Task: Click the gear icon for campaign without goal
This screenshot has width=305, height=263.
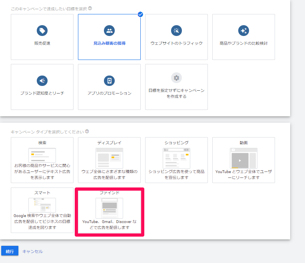Action: click(176, 78)
